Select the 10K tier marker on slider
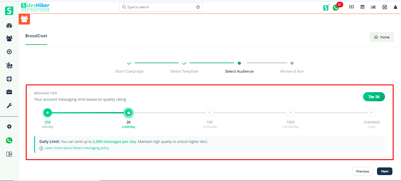401x181 pixels. 210,112
